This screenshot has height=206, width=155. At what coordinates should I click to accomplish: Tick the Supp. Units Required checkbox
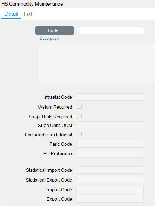(79, 116)
